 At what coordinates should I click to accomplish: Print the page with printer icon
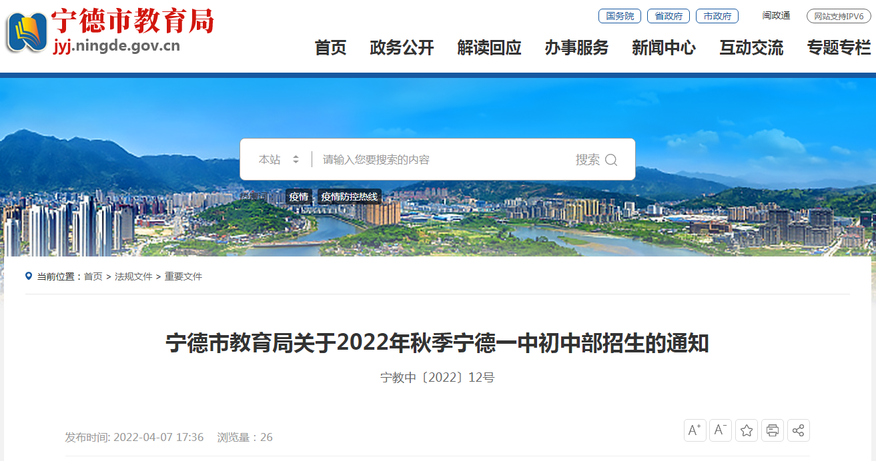pyautogui.click(x=773, y=430)
